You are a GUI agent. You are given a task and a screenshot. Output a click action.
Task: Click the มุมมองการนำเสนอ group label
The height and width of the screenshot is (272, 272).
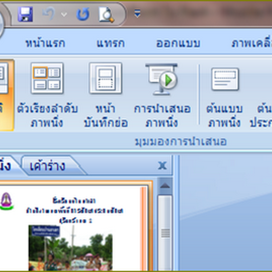(x=181, y=141)
